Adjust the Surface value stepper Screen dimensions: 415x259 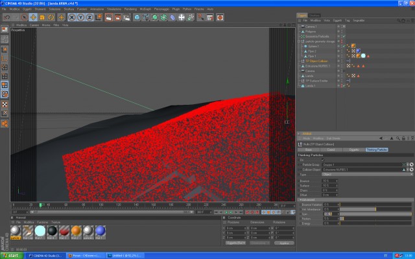pyautogui.click(x=337, y=186)
